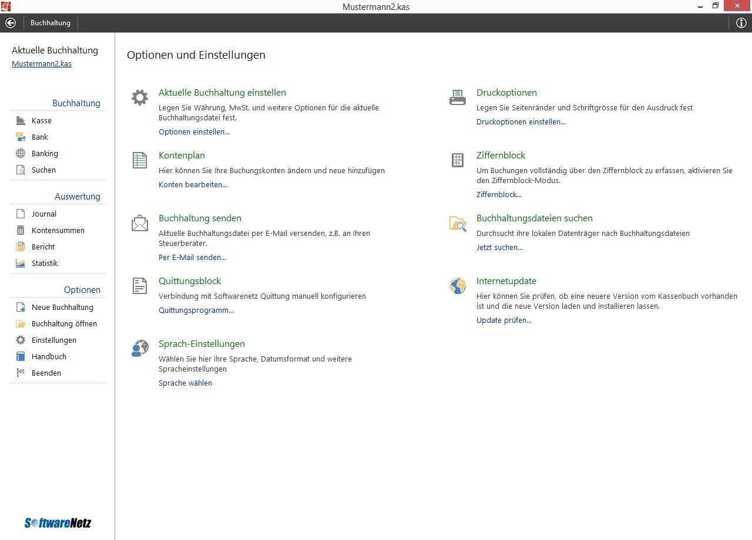Click the Buchhaltung senden heading
This screenshot has height=540, width=752.
tap(200, 218)
